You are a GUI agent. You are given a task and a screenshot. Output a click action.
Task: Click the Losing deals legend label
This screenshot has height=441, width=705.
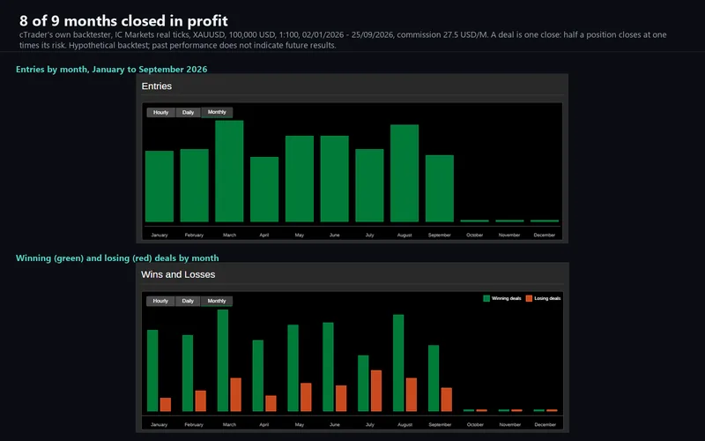click(x=547, y=298)
